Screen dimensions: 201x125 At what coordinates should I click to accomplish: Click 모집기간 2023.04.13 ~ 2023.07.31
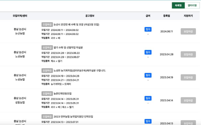click(x=64, y=122)
